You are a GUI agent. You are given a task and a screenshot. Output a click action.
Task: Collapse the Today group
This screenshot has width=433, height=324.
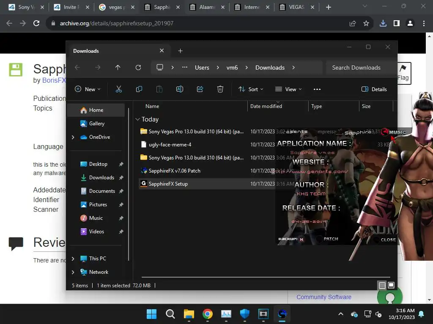point(137,119)
